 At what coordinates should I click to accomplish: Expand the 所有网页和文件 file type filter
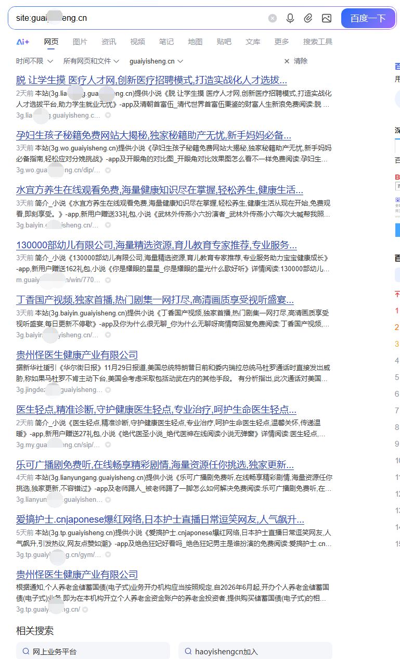pos(92,61)
